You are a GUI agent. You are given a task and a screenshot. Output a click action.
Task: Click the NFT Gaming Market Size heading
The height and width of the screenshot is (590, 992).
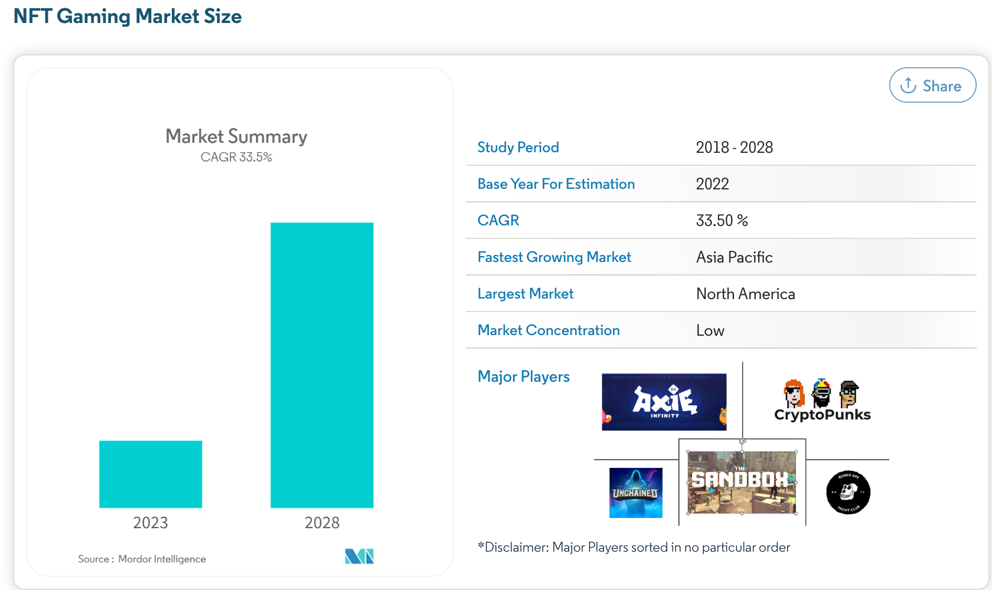[x=128, y=16]
